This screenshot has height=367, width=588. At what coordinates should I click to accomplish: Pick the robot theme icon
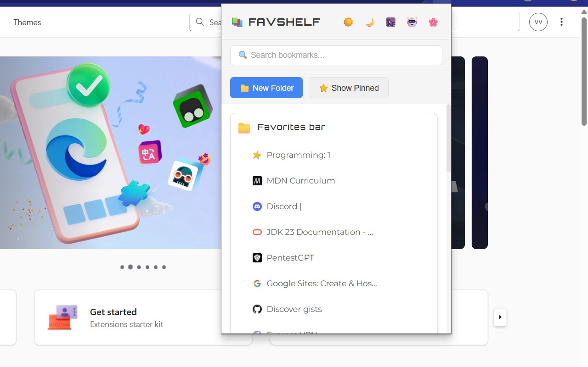coord(412,22)
